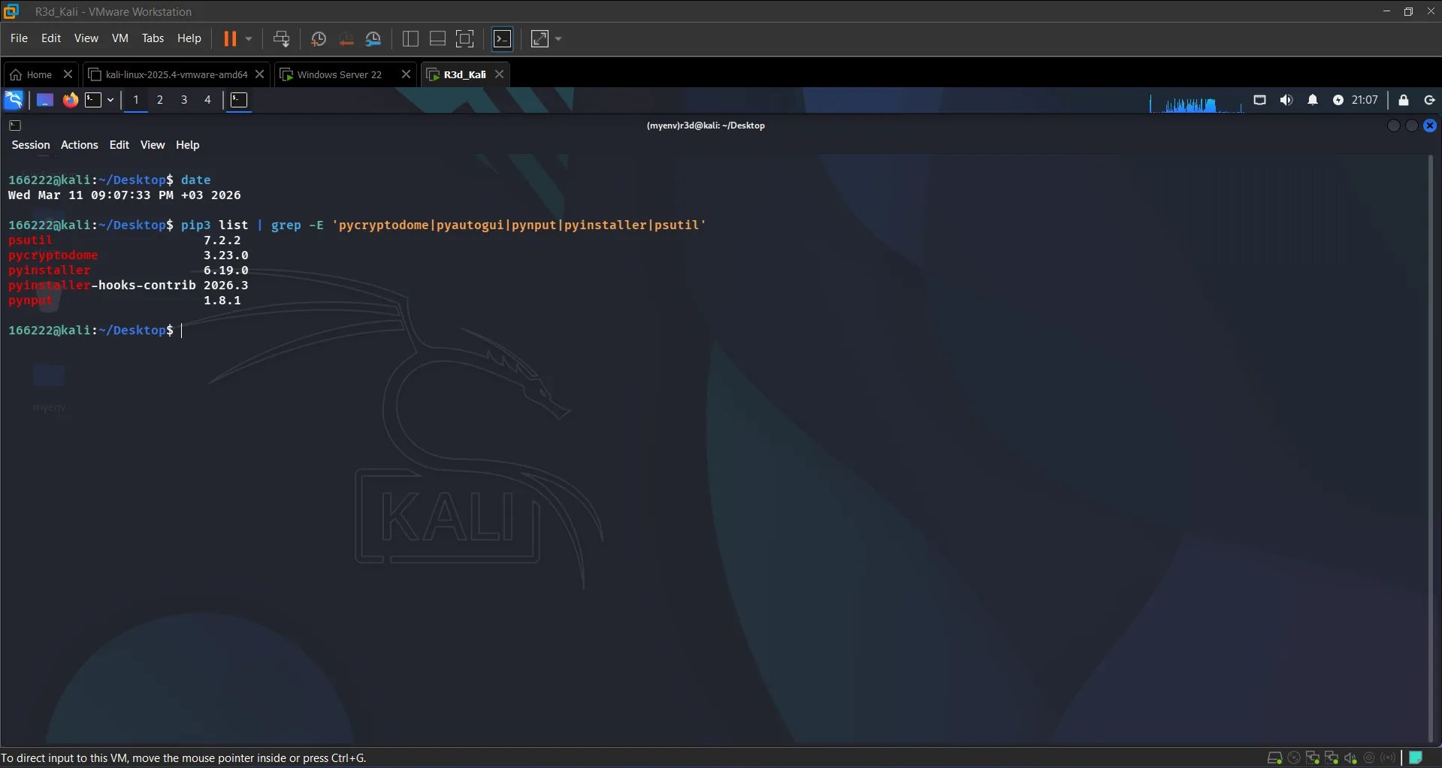Open the terminal Session menu
Screen dimensions: 1442x768
point(31,145)
